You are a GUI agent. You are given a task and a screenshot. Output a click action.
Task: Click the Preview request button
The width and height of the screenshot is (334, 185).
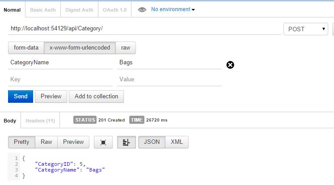(51, 96)
